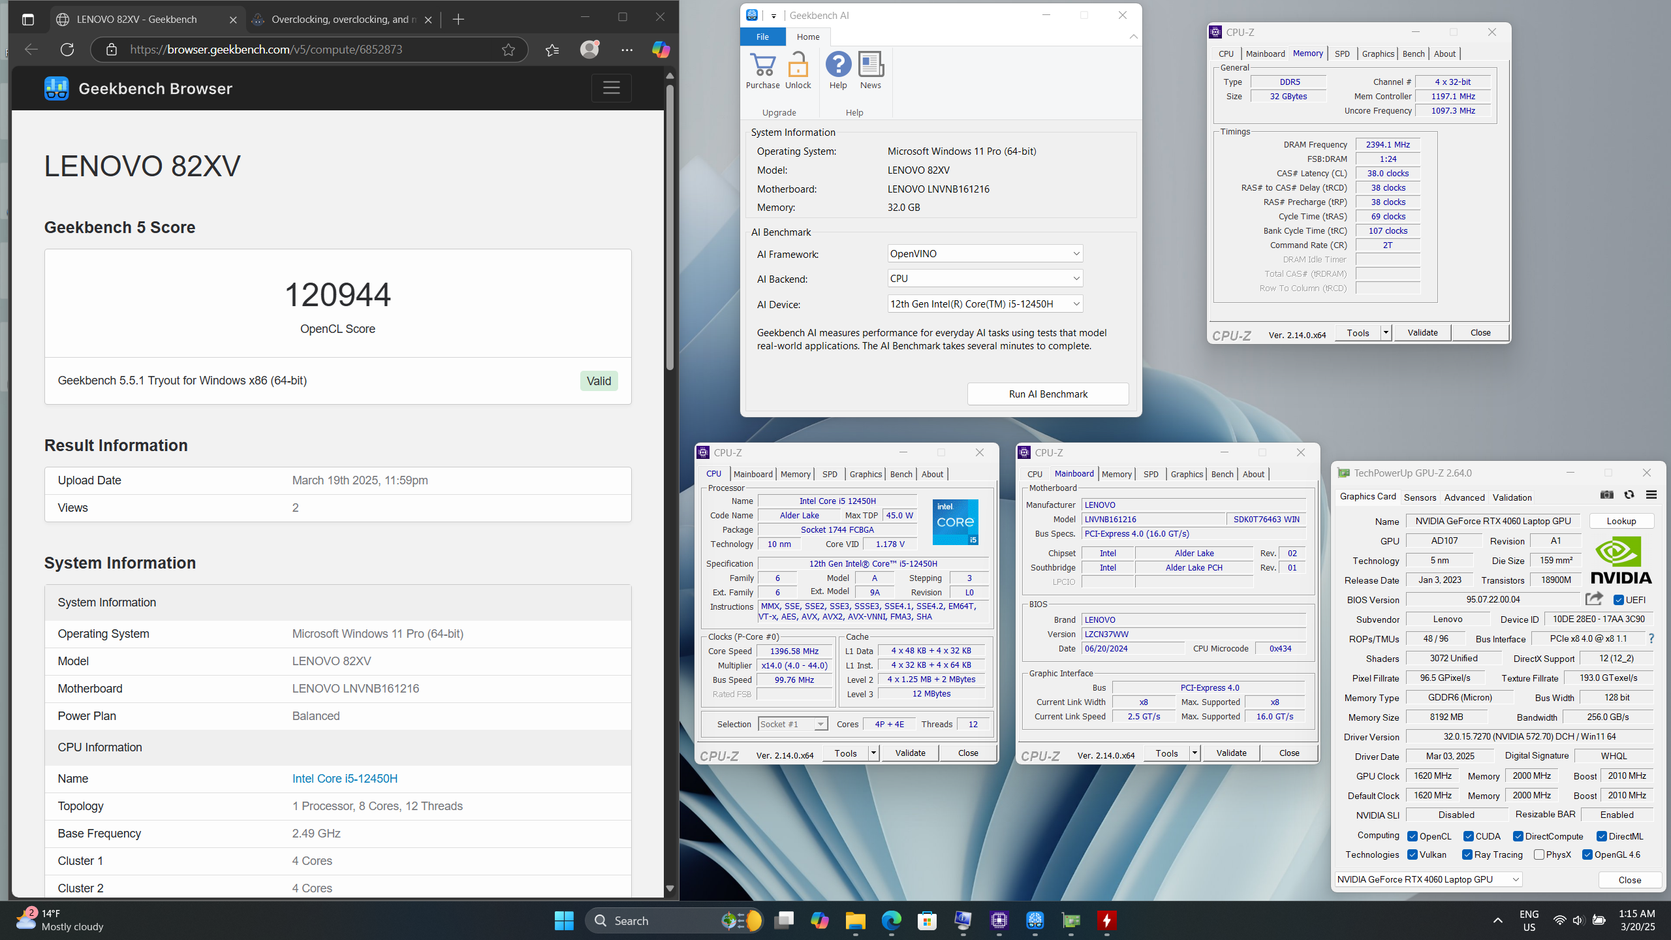Open Tools dropdown arrow in CPU-Z Memory window
This screenshot has width=1671, height=940.
tap(1386, 333)
